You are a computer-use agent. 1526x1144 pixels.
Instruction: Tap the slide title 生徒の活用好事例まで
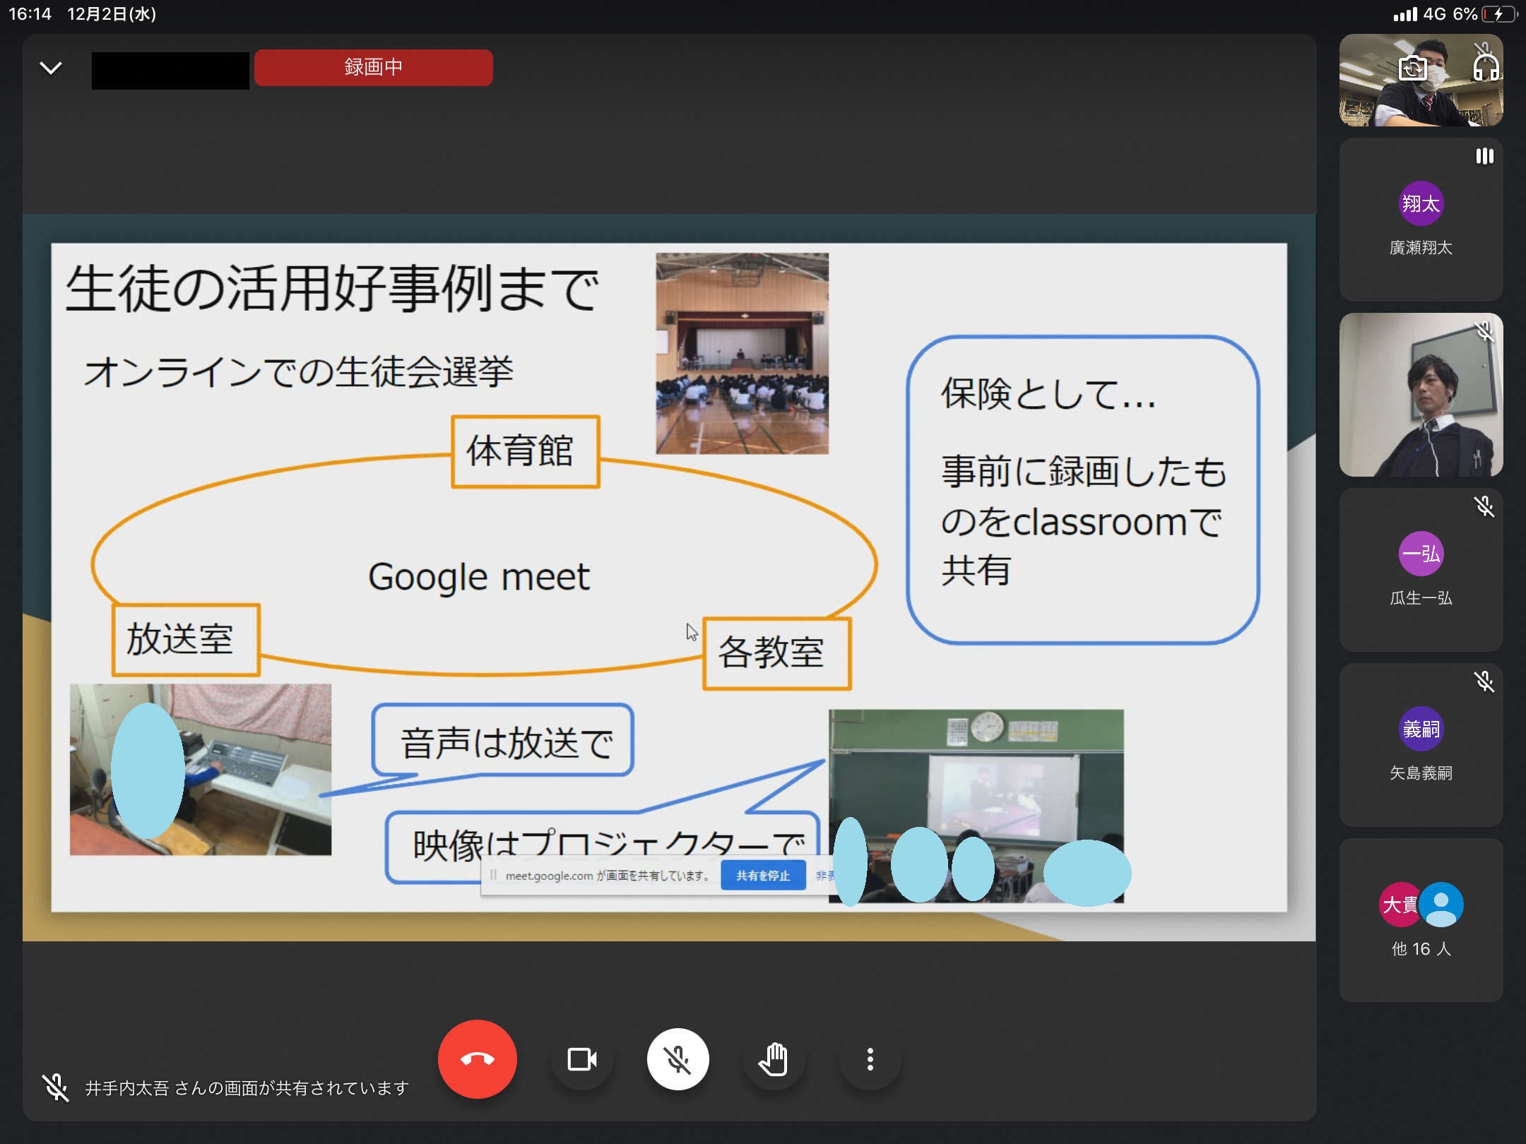point(332,289)
